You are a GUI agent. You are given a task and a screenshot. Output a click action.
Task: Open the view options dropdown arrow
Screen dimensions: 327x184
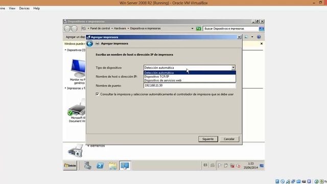(x=252, y=37)
